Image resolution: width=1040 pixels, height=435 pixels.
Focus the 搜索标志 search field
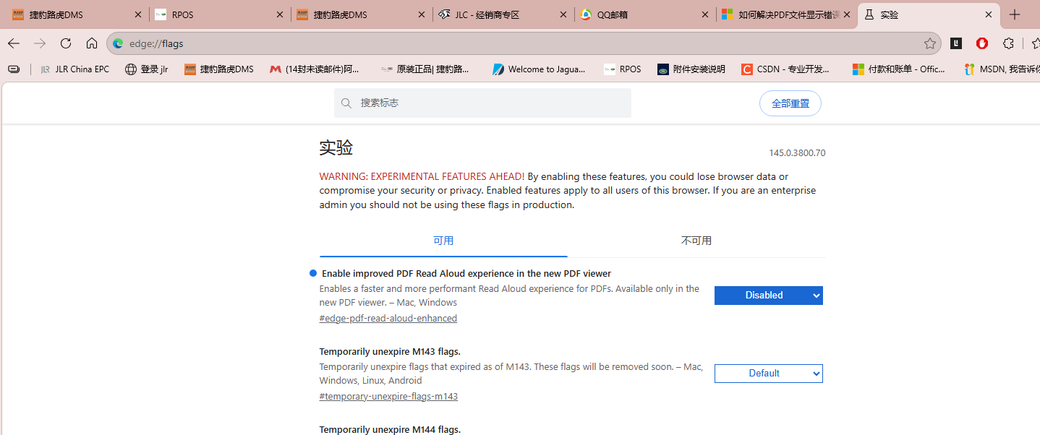pyautogui.click(x=482, y=103)
